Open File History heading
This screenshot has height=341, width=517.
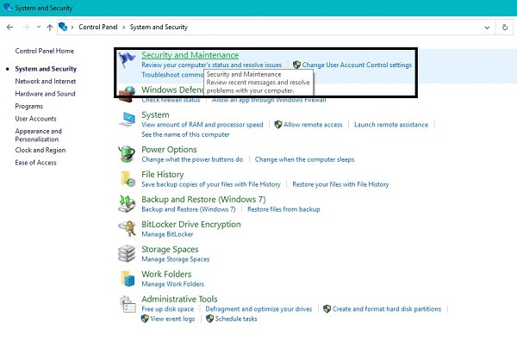[x=163, y=175]
